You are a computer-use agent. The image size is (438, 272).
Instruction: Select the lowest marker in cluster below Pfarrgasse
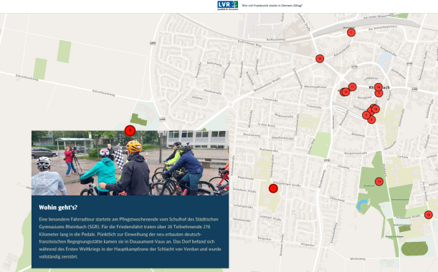click(371, 120)
